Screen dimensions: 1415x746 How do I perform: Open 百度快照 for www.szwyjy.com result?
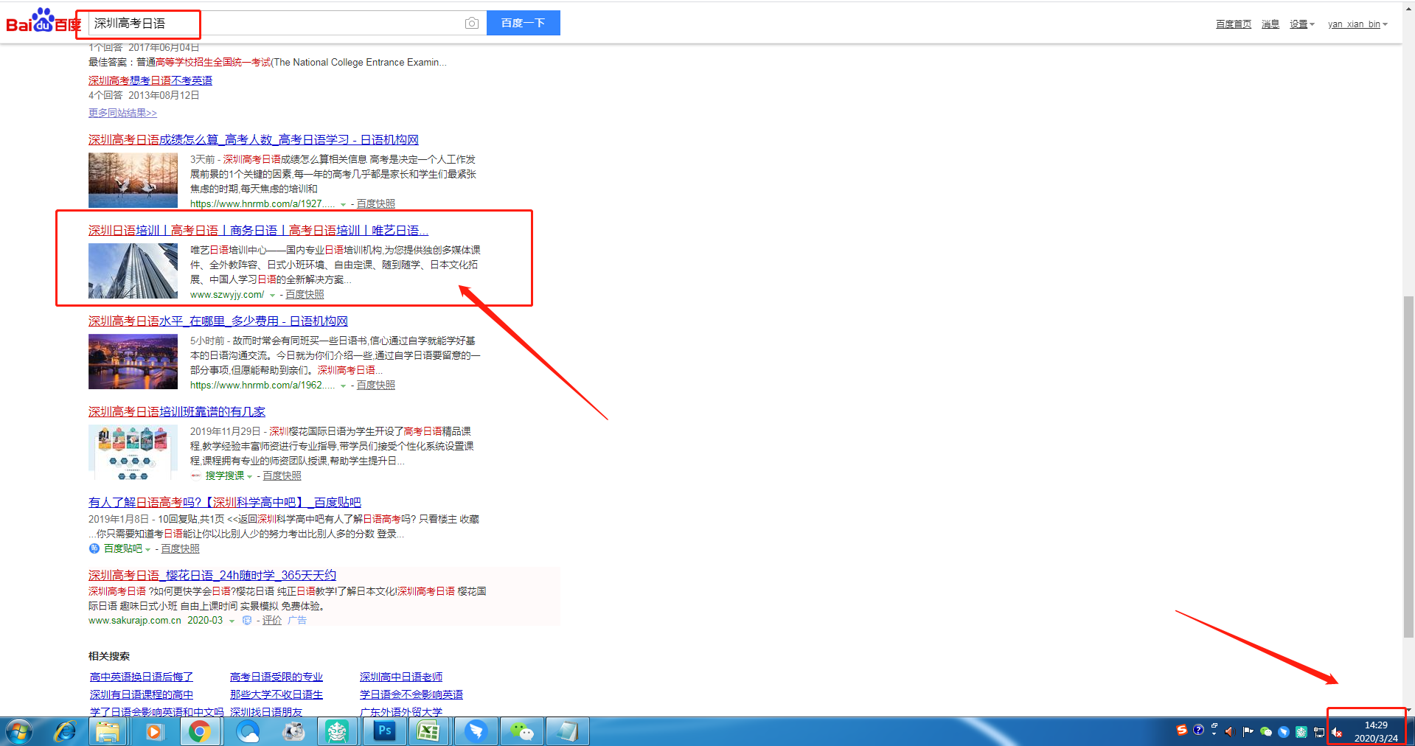point(305,294)
